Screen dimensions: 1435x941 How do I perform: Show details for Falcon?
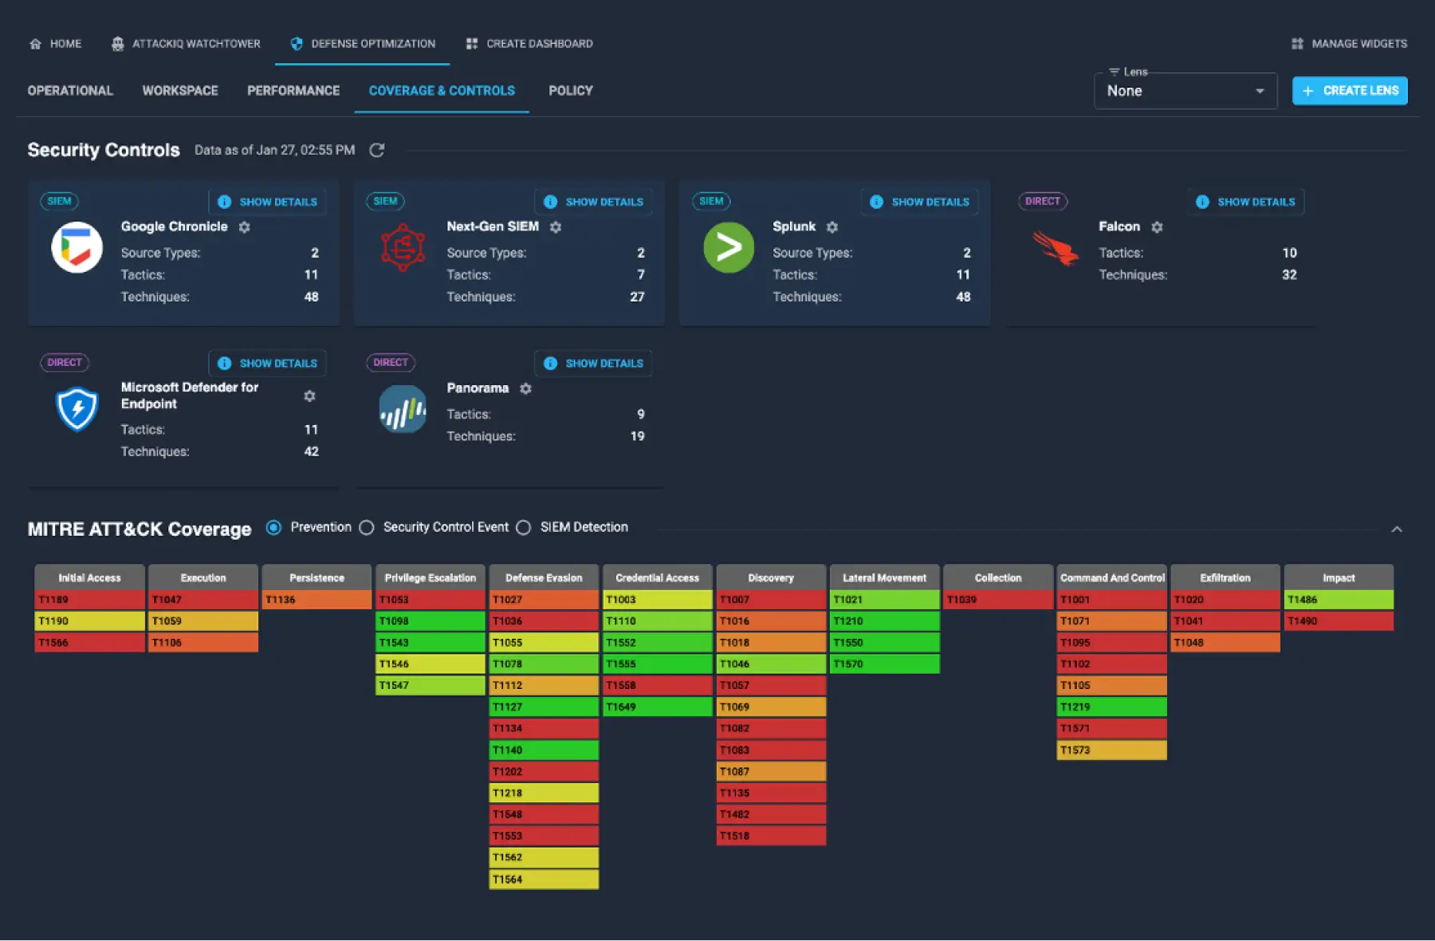1246,202
